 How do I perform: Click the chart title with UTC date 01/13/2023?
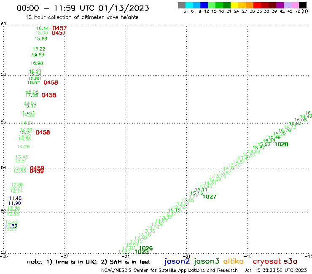[83, 8]
